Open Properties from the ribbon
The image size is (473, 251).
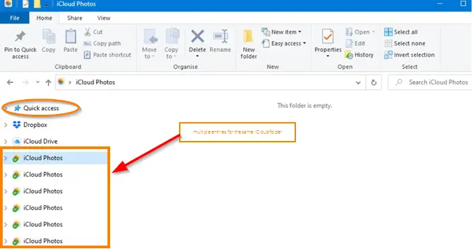pos(328,43)
